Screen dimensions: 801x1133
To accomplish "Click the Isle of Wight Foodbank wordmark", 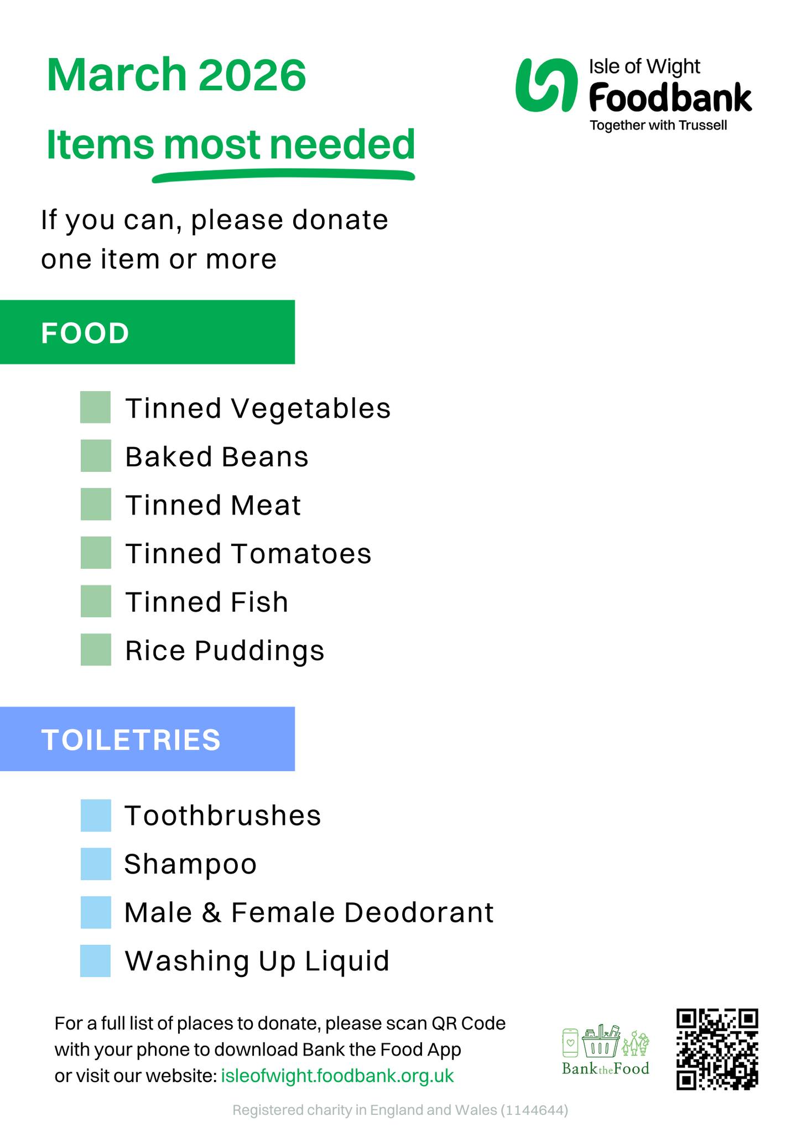I will point(669,94).
